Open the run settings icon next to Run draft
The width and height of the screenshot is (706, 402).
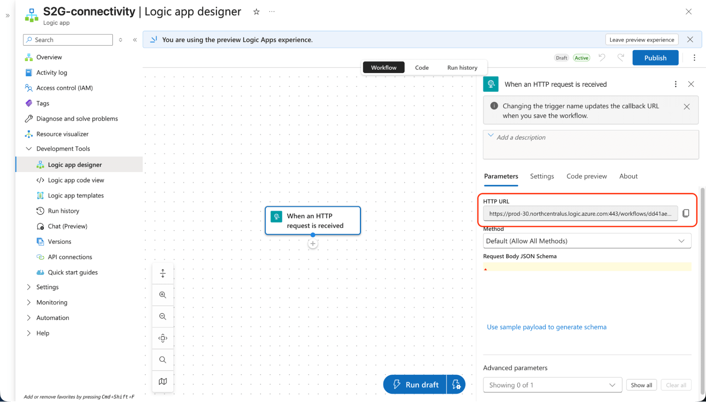(x=456, y=384)
